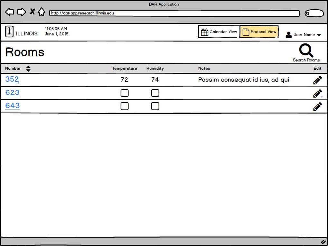Click the Edit column header
This screenshot has width=328, height=246.
[x=317, y=68]
